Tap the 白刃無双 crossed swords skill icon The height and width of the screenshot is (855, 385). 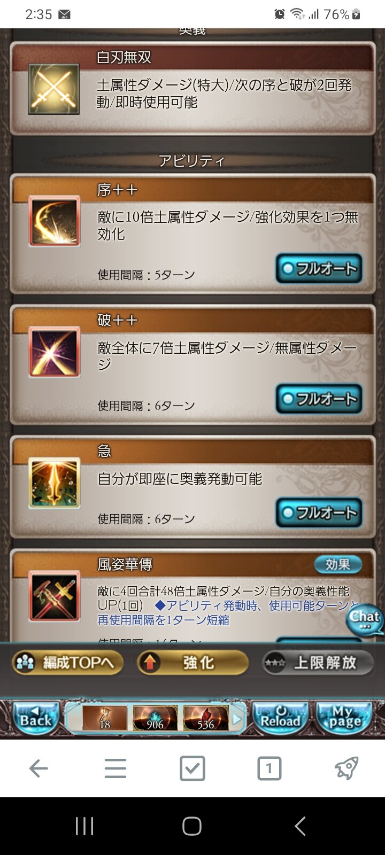[53, 89]
